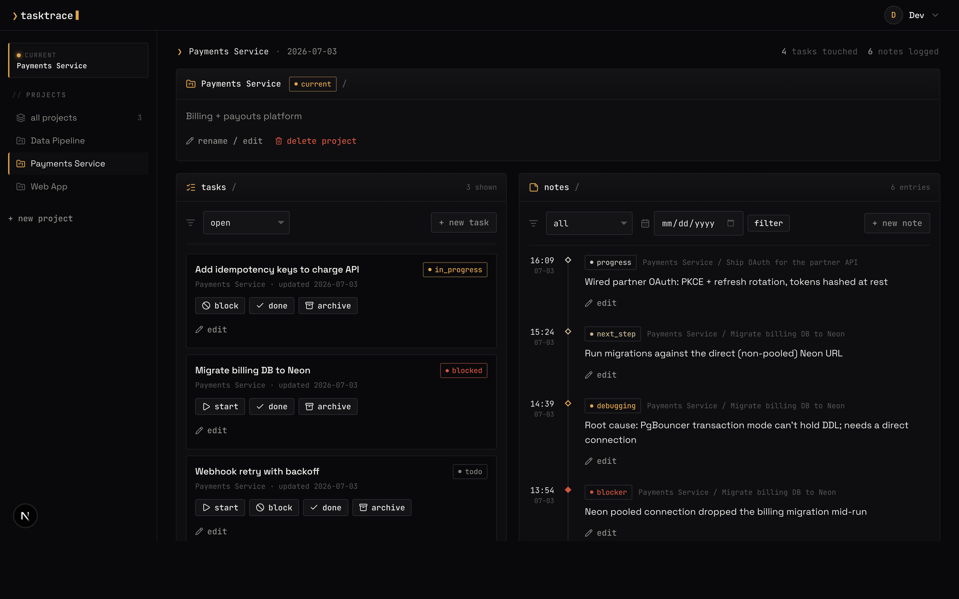
Task: Start the Webhook retry task
Action: pos(220,508)
